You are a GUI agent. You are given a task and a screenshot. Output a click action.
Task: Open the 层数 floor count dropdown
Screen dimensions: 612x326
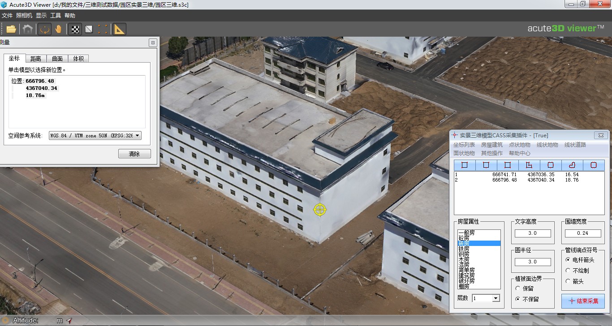point(486,298)
